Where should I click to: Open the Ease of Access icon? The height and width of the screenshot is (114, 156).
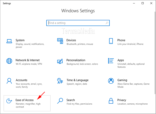[x=9, y=101]
